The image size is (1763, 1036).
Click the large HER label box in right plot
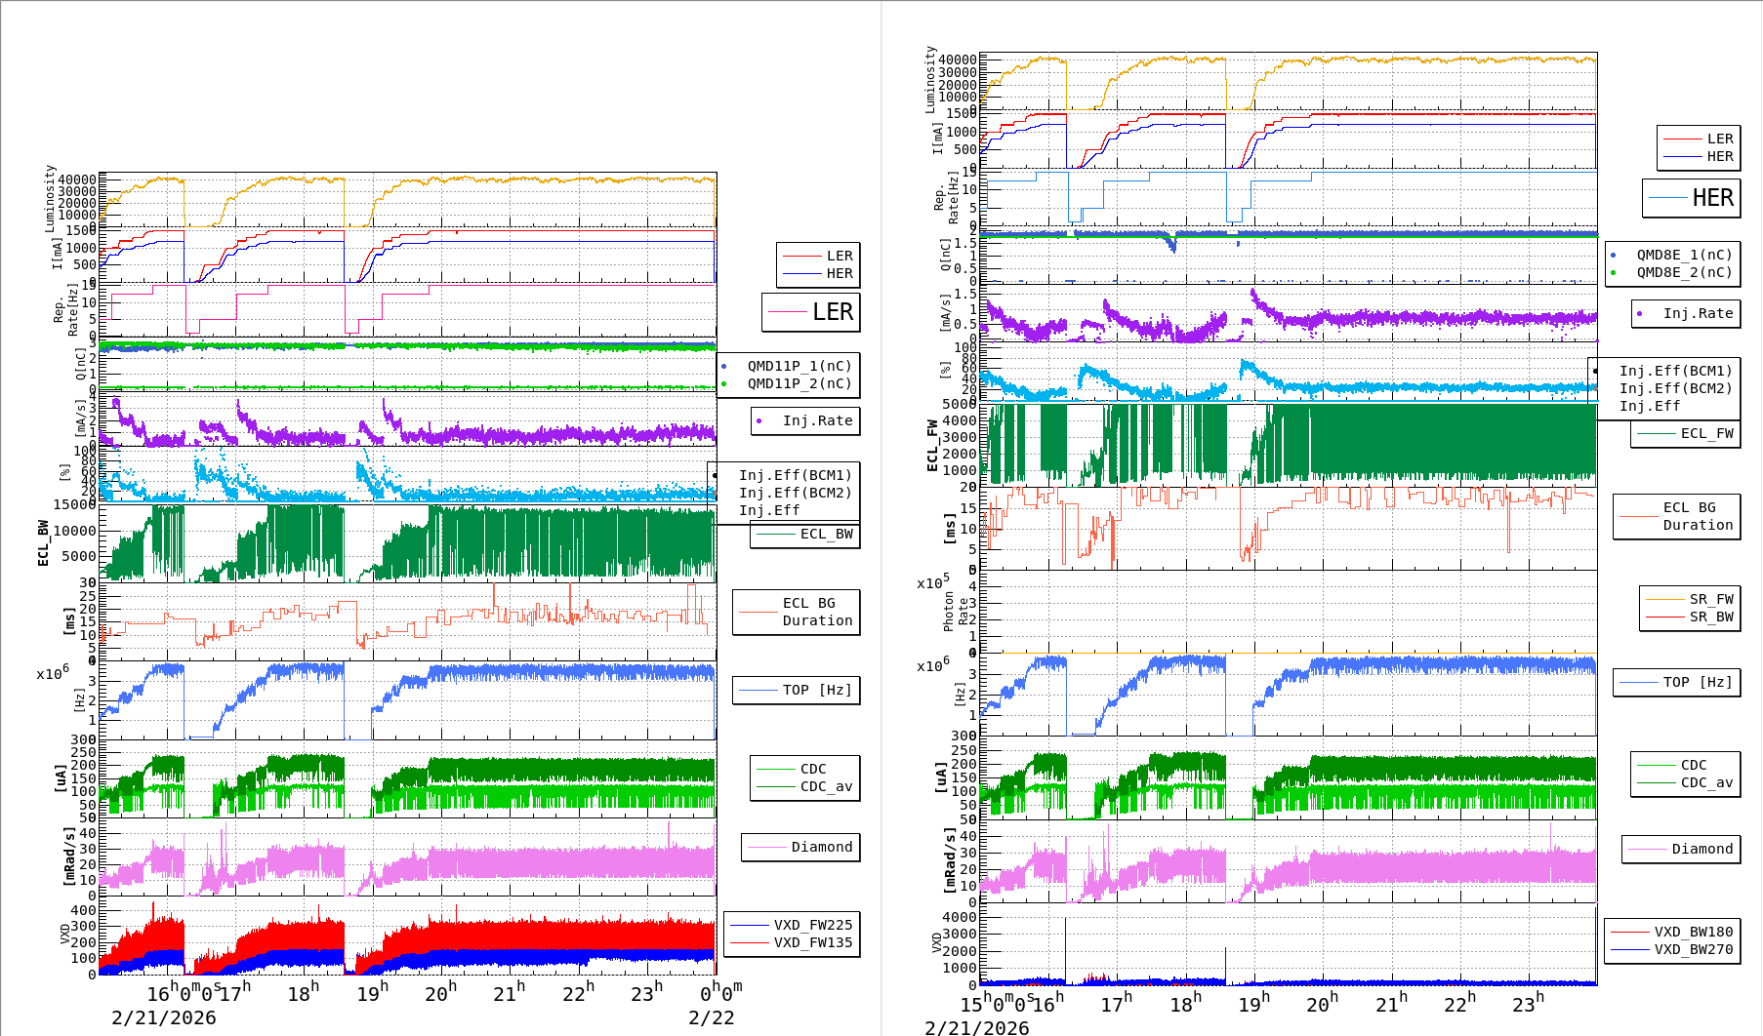pos(1691,198)
